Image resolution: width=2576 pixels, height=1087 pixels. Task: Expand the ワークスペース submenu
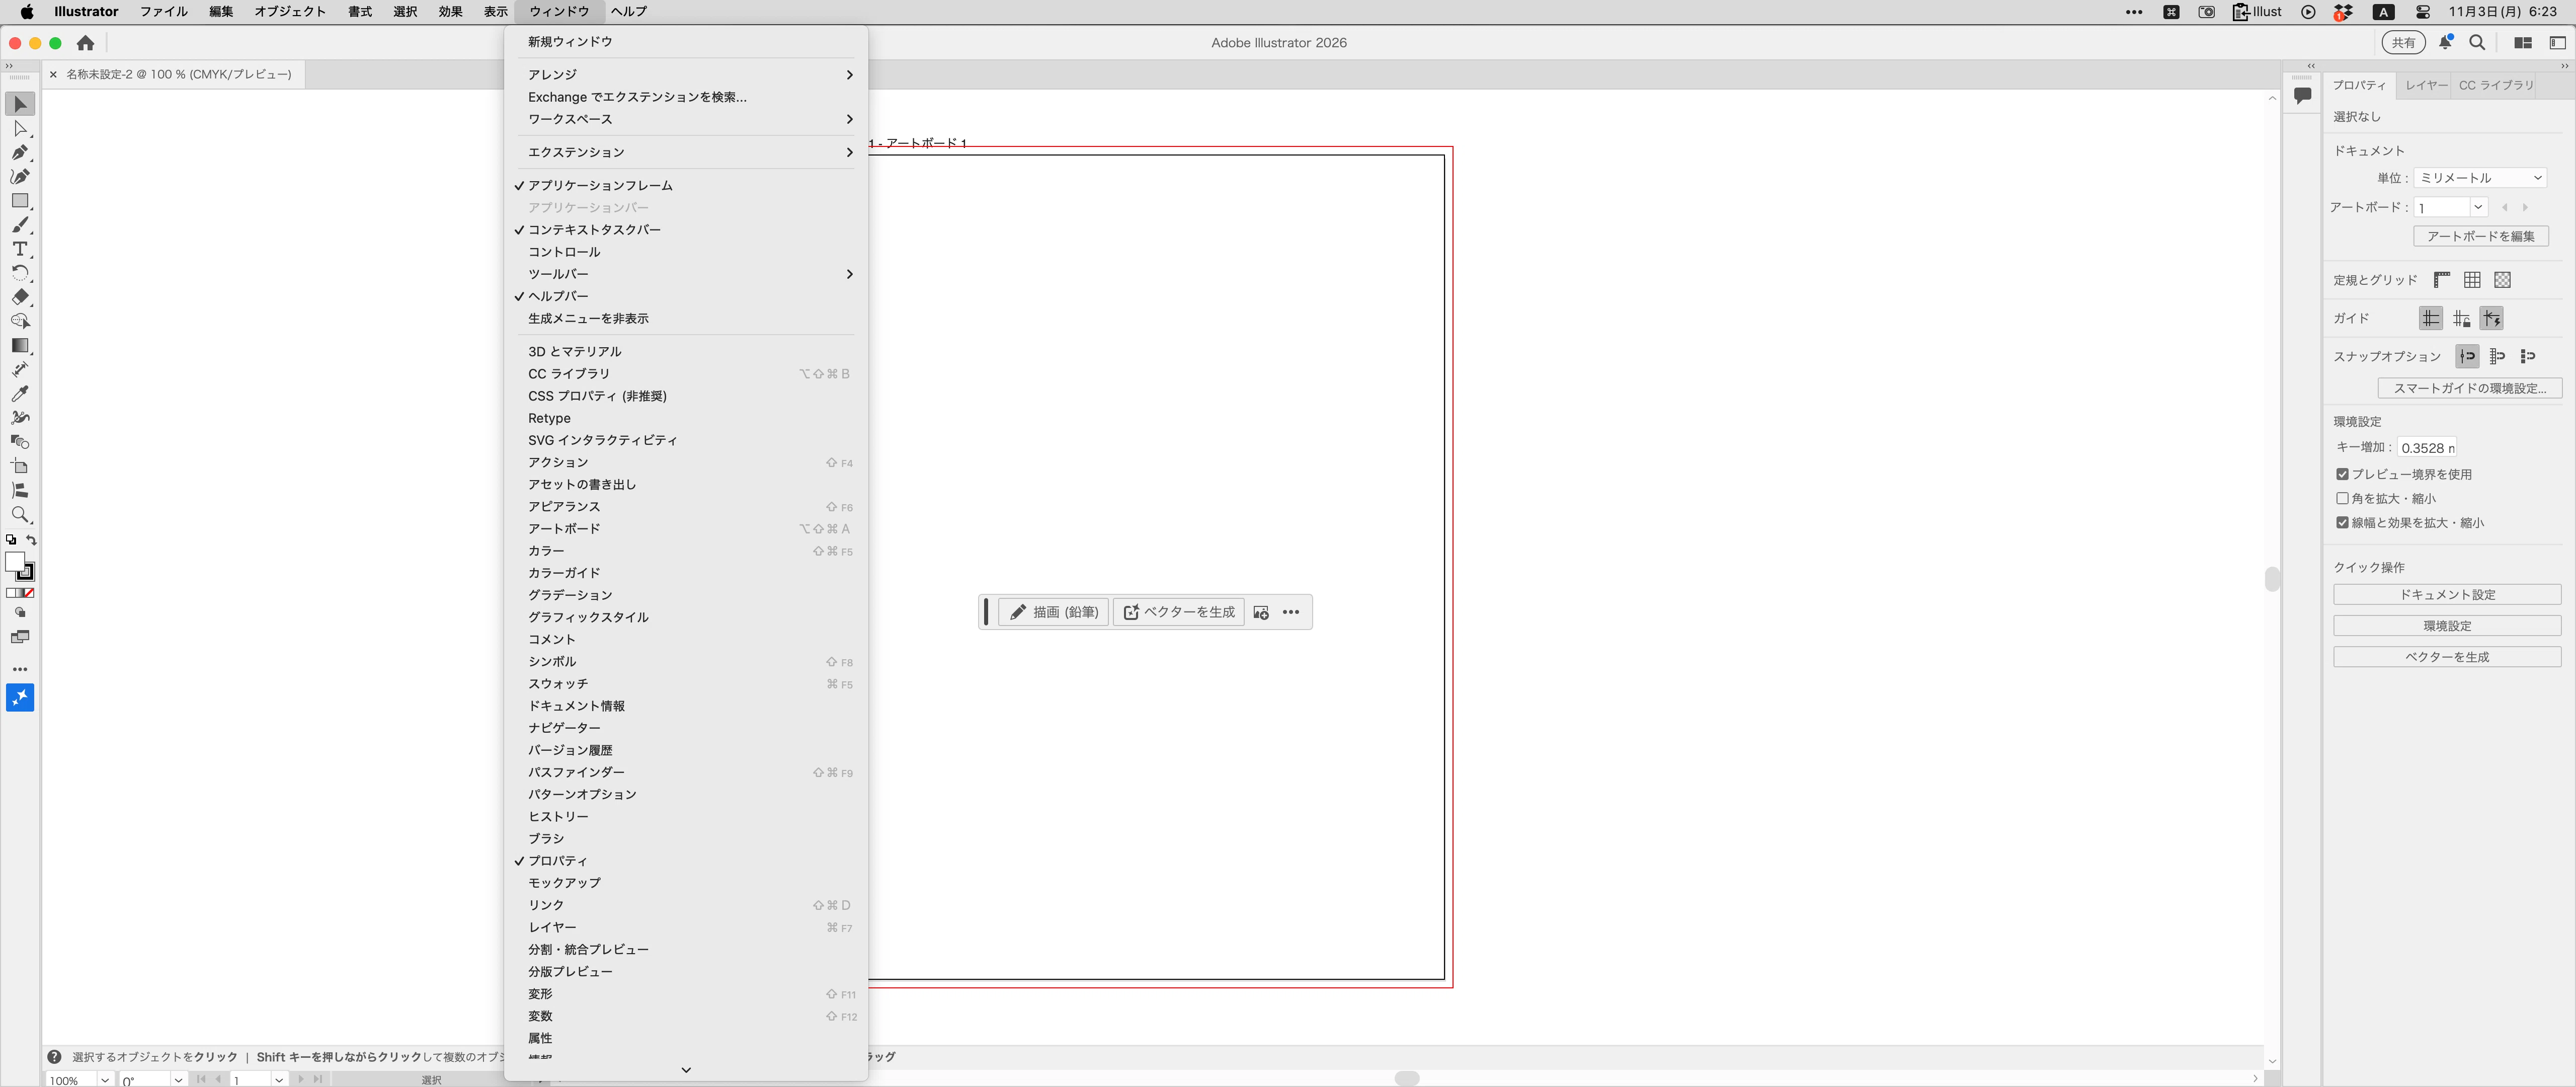coord(686,119)
